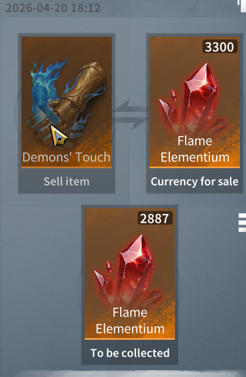This screenshot has height=377, width=246.
Task: Select the Sell item label
Action: tap(67, 182)
